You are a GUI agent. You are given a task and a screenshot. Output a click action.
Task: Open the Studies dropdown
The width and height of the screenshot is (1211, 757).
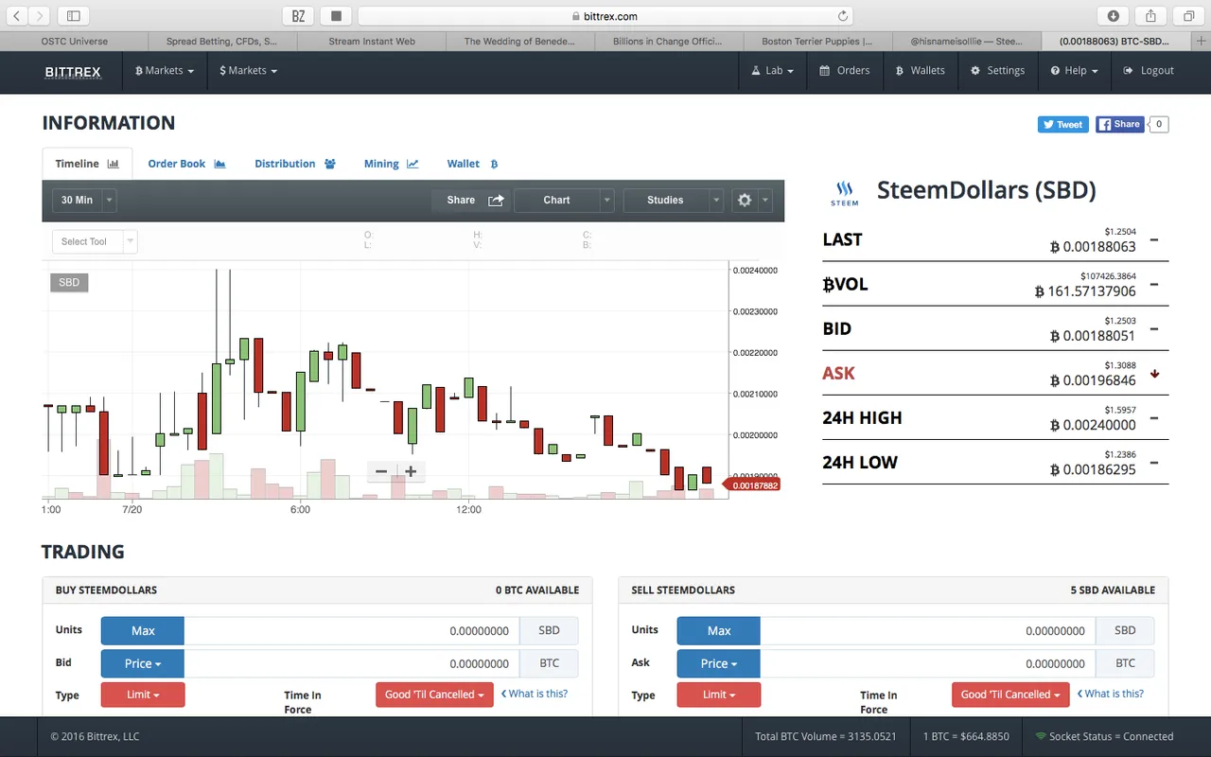[x=673, y=200]
